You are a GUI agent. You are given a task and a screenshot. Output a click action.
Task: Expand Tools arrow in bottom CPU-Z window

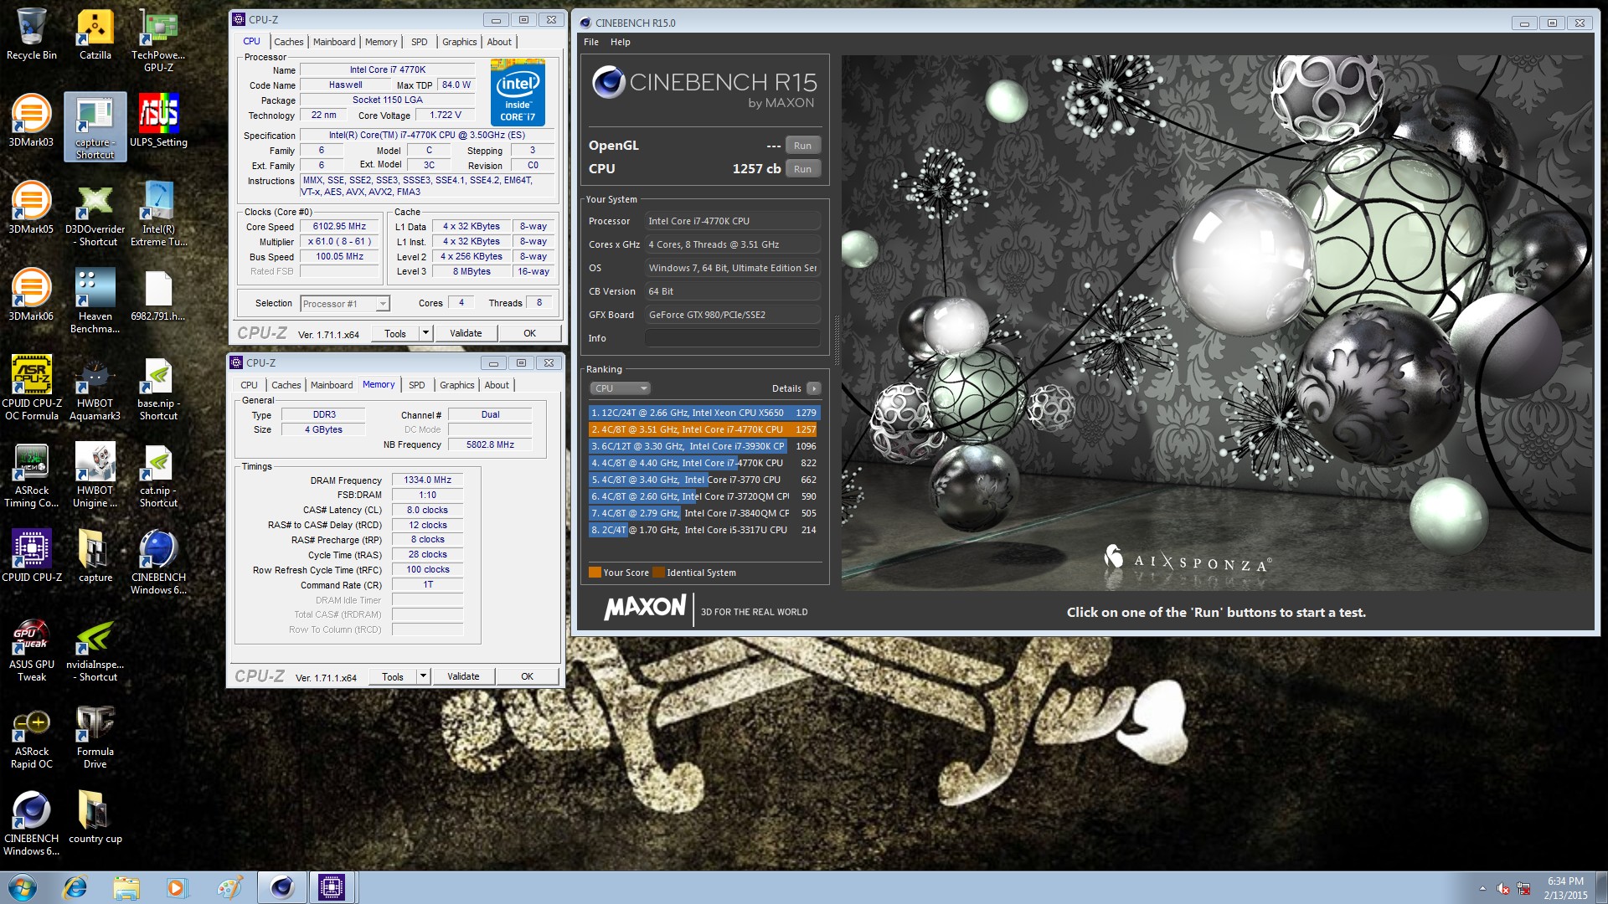(423, 676)
